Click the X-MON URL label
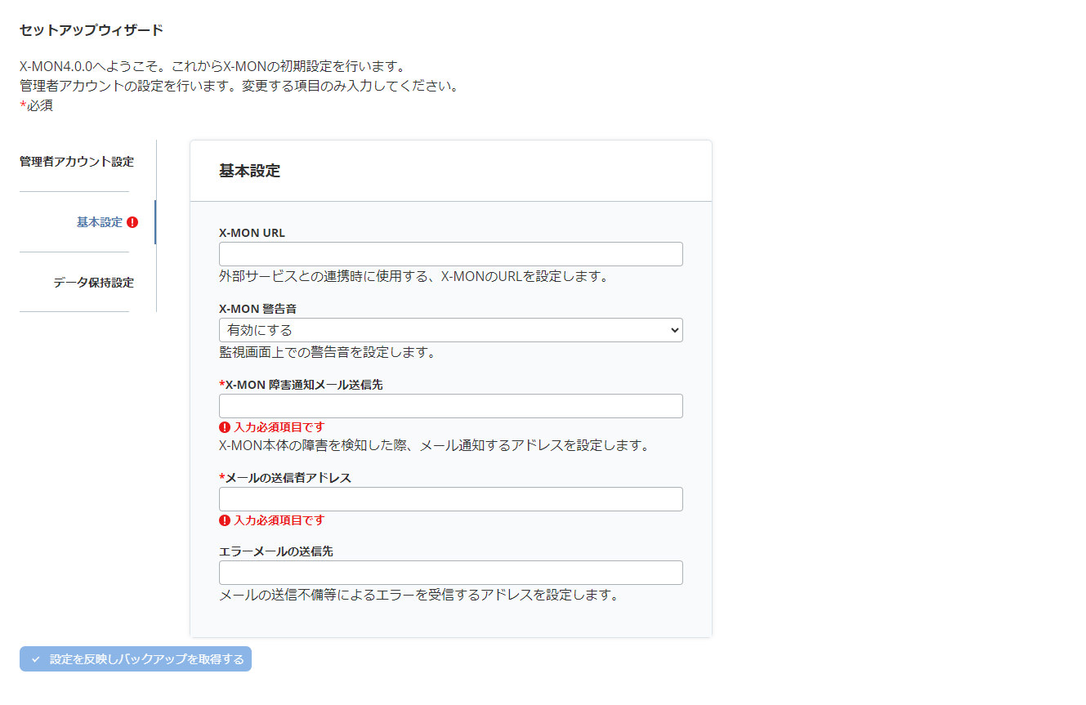 click(253, 233)
